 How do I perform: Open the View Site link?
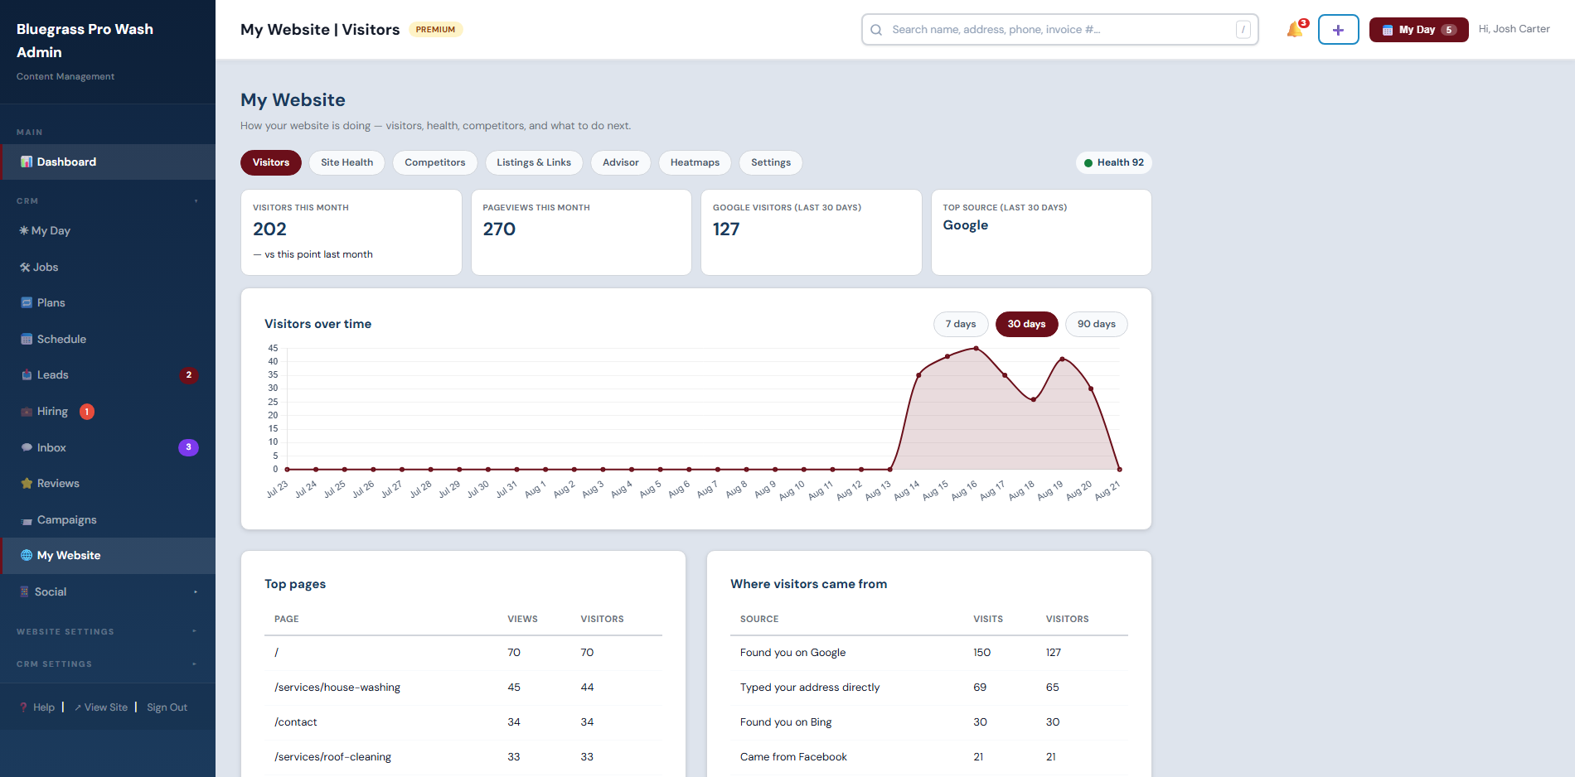click(x=101, y=708)
